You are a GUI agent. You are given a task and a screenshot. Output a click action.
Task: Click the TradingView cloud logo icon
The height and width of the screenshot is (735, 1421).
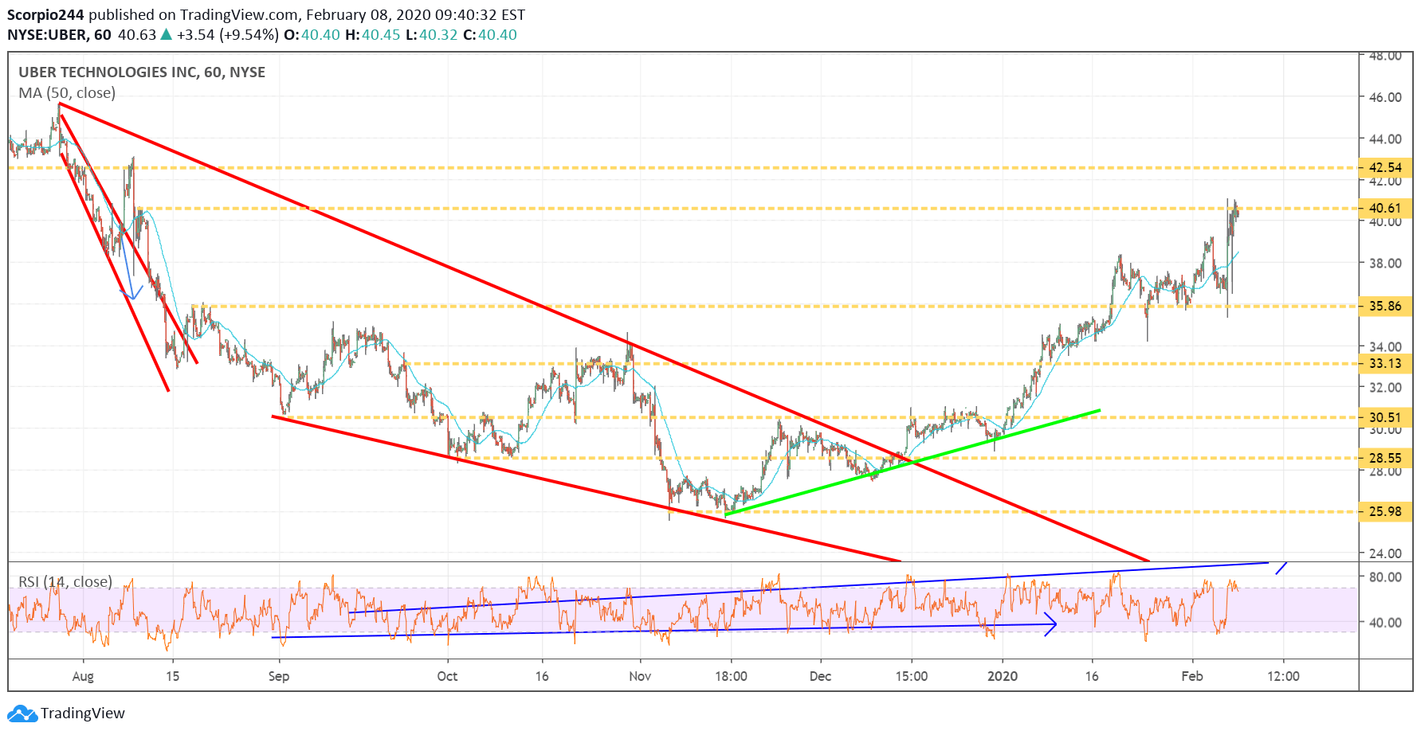(22, 713)
